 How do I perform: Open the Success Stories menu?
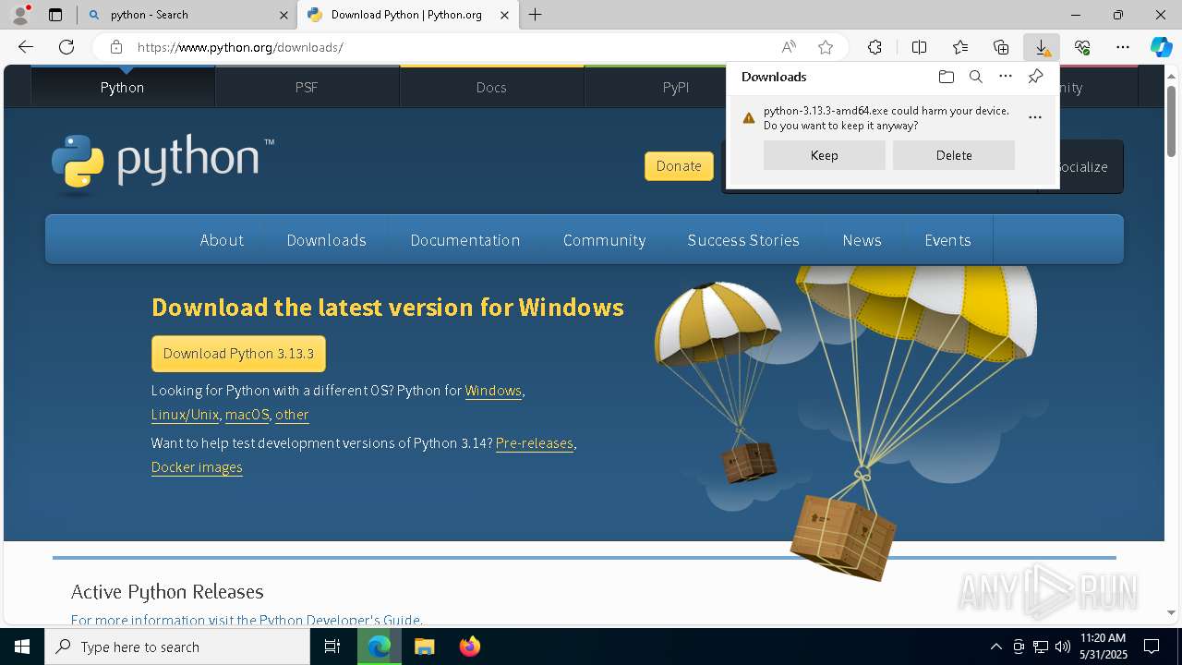click(x=743, y=240)
